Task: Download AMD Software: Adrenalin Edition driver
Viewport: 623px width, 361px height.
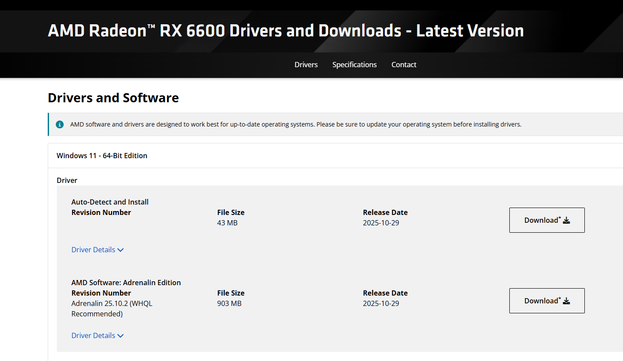Action: coord(547,301)
